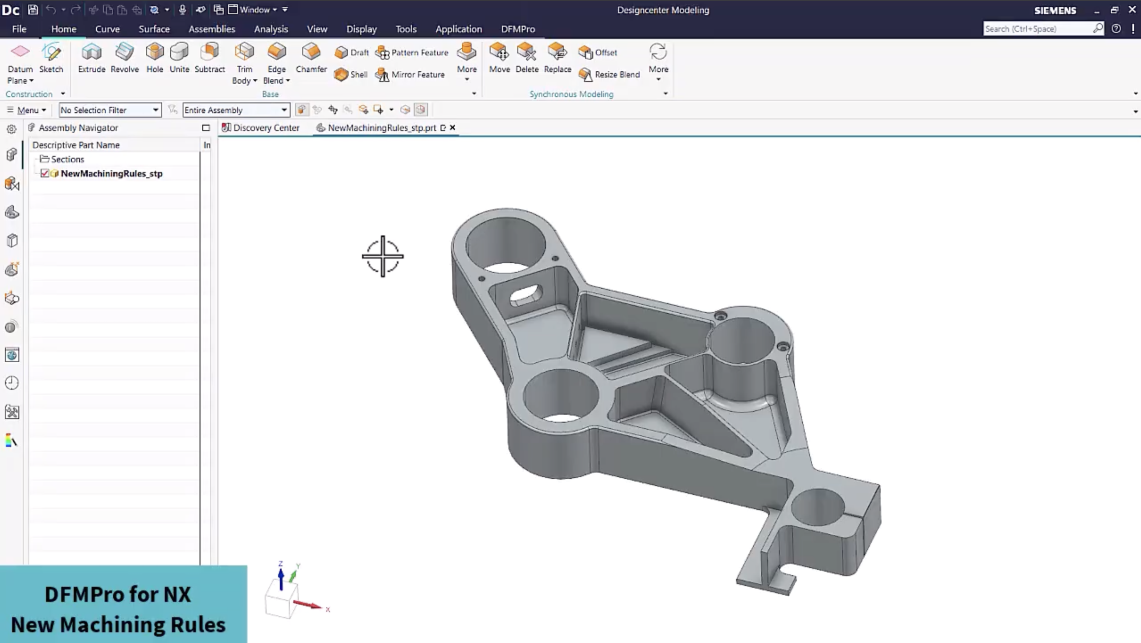Open the Application ribbon tab
This screenshot has width=1141, height=643.
point(459,29)
